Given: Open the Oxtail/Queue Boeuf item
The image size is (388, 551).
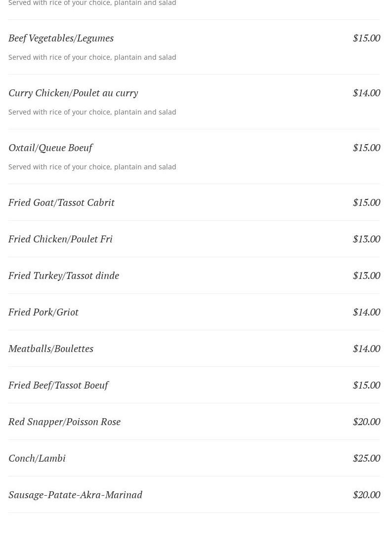Looking at the screenshot, I should coord(50,148).
